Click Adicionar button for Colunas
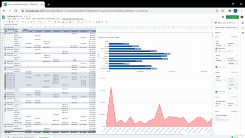The height and width of the screenshot is (138, 245). 234,72
